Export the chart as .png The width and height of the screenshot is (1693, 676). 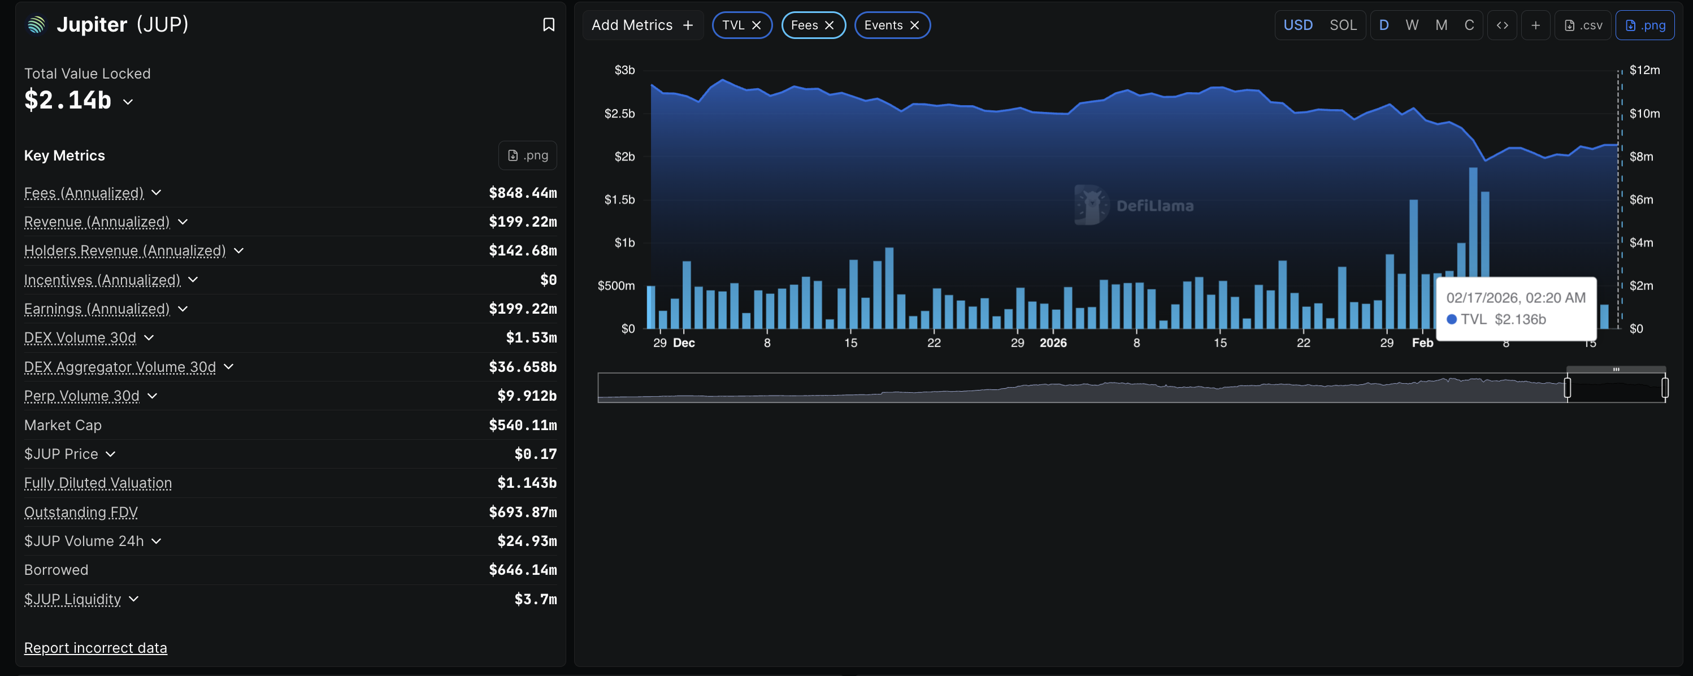pyautogui.click(x=1644, y=25)
